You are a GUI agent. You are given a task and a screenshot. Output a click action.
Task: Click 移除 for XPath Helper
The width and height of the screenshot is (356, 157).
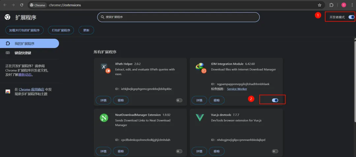coord(121,100)
